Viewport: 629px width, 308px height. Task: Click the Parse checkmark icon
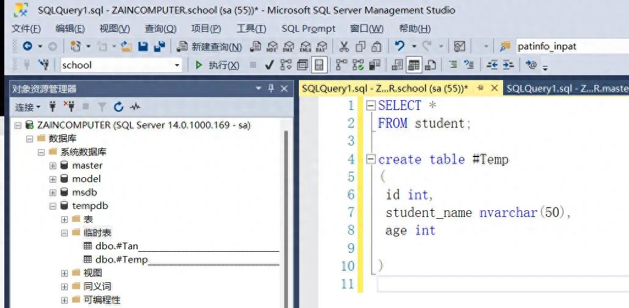tap(270, 65)
